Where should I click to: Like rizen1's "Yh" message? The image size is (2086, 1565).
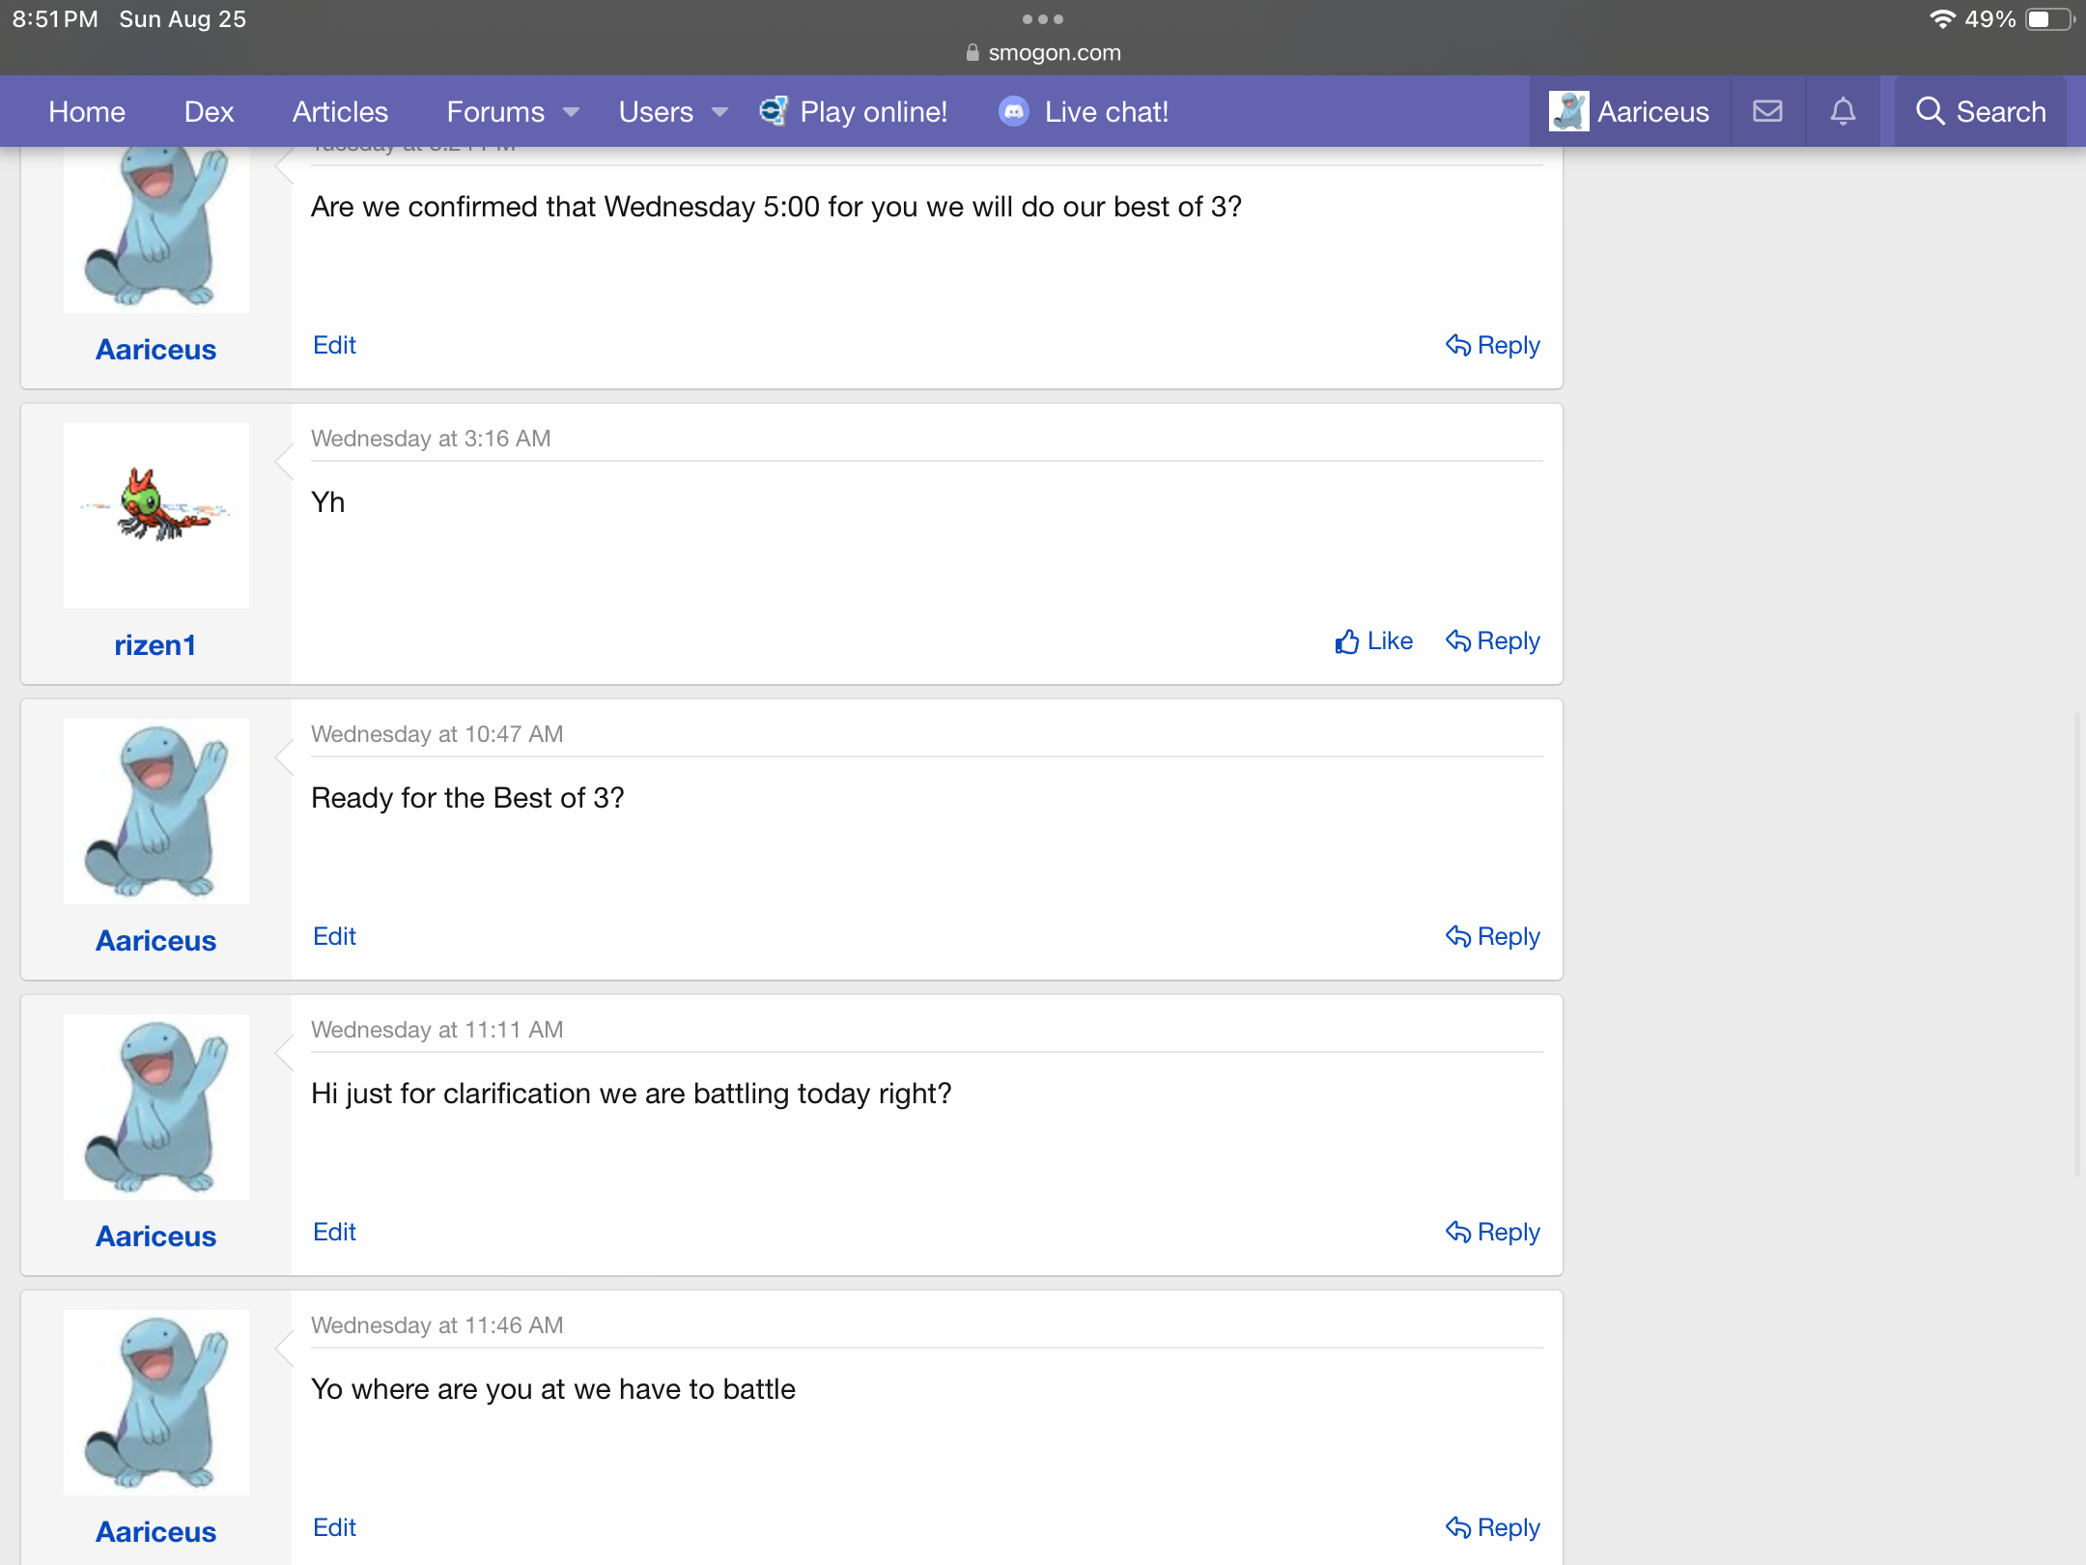pyautogui.click(x=1373, y=641)
